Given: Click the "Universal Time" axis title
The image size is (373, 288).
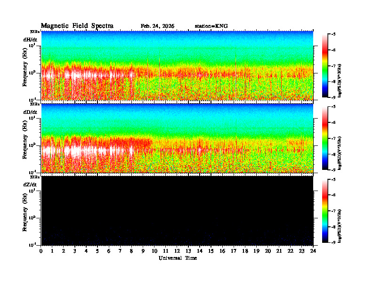Looking at the screenshot, I should coord(178,258).
